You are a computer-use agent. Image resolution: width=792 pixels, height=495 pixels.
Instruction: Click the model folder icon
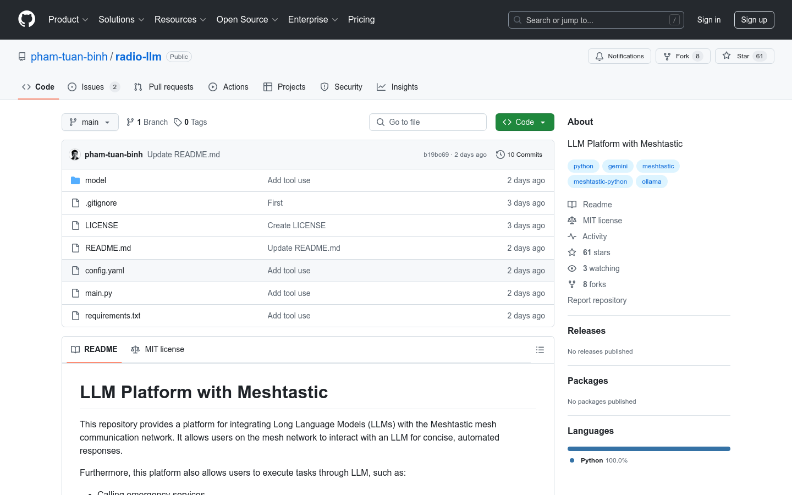tap(75, 180)
